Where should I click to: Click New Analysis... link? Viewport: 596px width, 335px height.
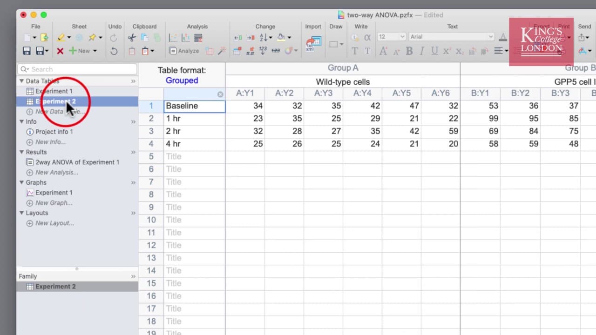[x=57, y=172]
